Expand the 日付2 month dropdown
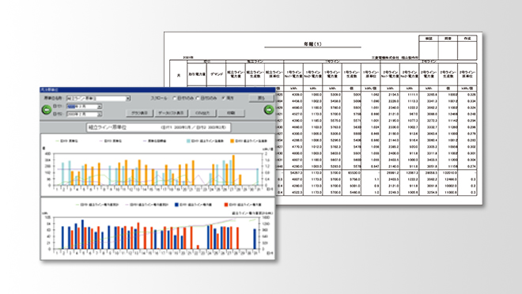 point(99,114)
